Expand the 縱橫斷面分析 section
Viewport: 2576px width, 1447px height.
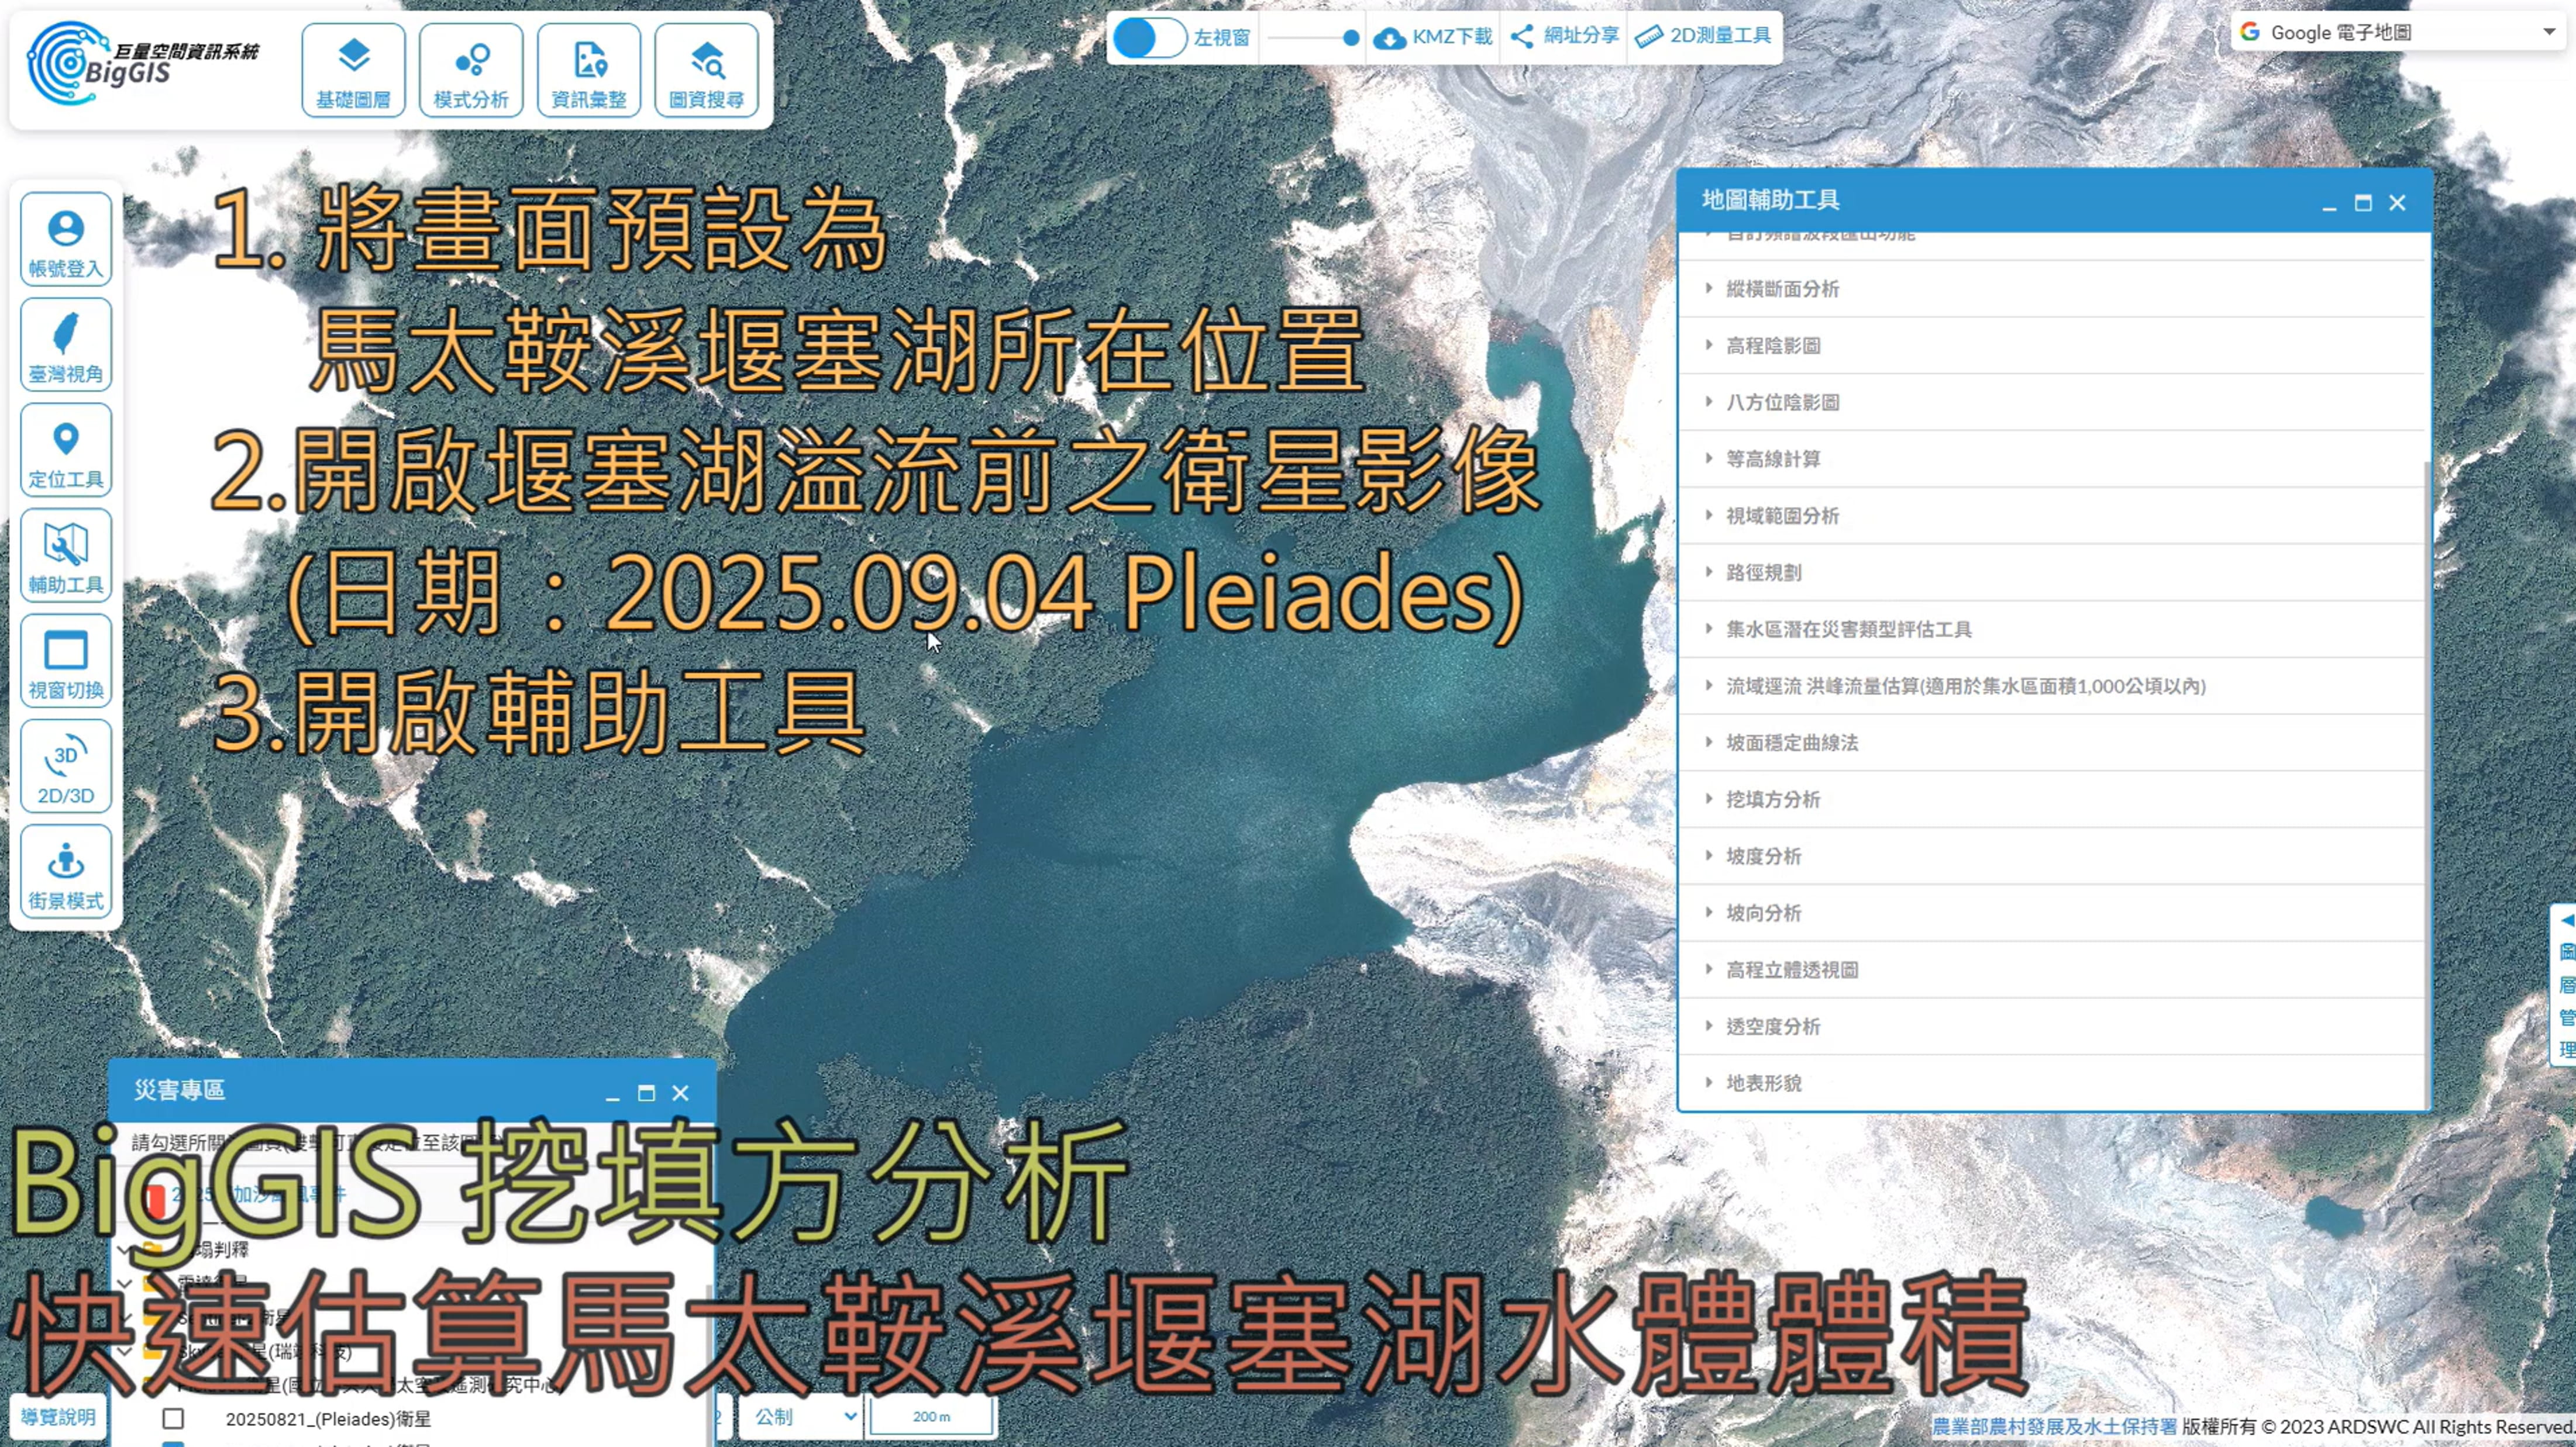[x=1782, y=289]
